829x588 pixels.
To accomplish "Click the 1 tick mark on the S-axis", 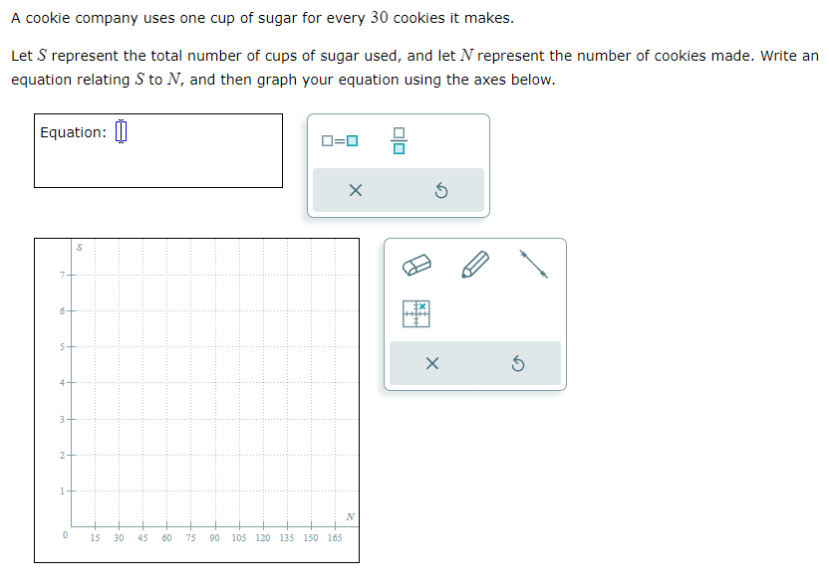I will (62, 490).
